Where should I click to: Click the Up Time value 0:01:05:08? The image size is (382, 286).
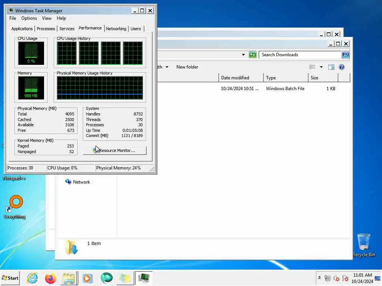[x=132, y=130]
